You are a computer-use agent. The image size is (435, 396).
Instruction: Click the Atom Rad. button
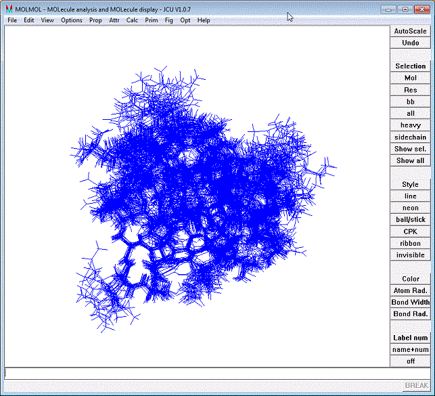pyautogui.click(x=411, y=290)
